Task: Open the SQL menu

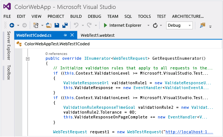Action: (128, 16)
